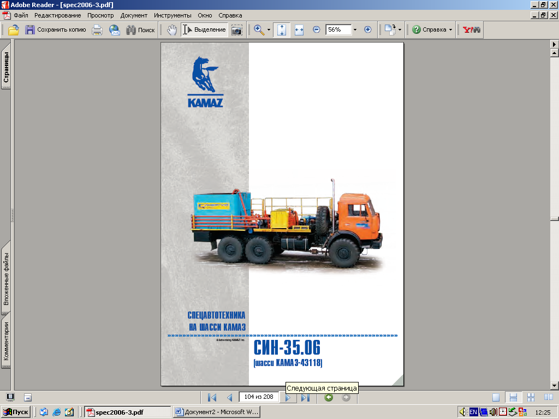559x419 pixels.
Task: Go back to previous view green arrow
Action: click(329, 397)
